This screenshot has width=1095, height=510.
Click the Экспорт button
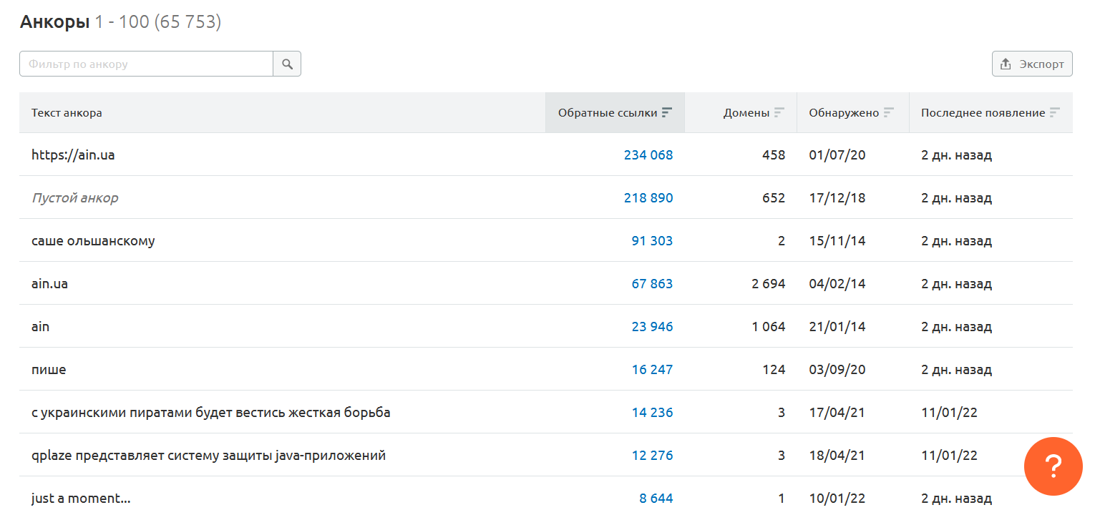[x=1032, y=64]
